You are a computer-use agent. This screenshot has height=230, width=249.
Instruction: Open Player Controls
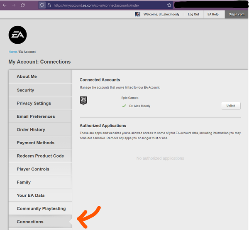pos(40,169)
